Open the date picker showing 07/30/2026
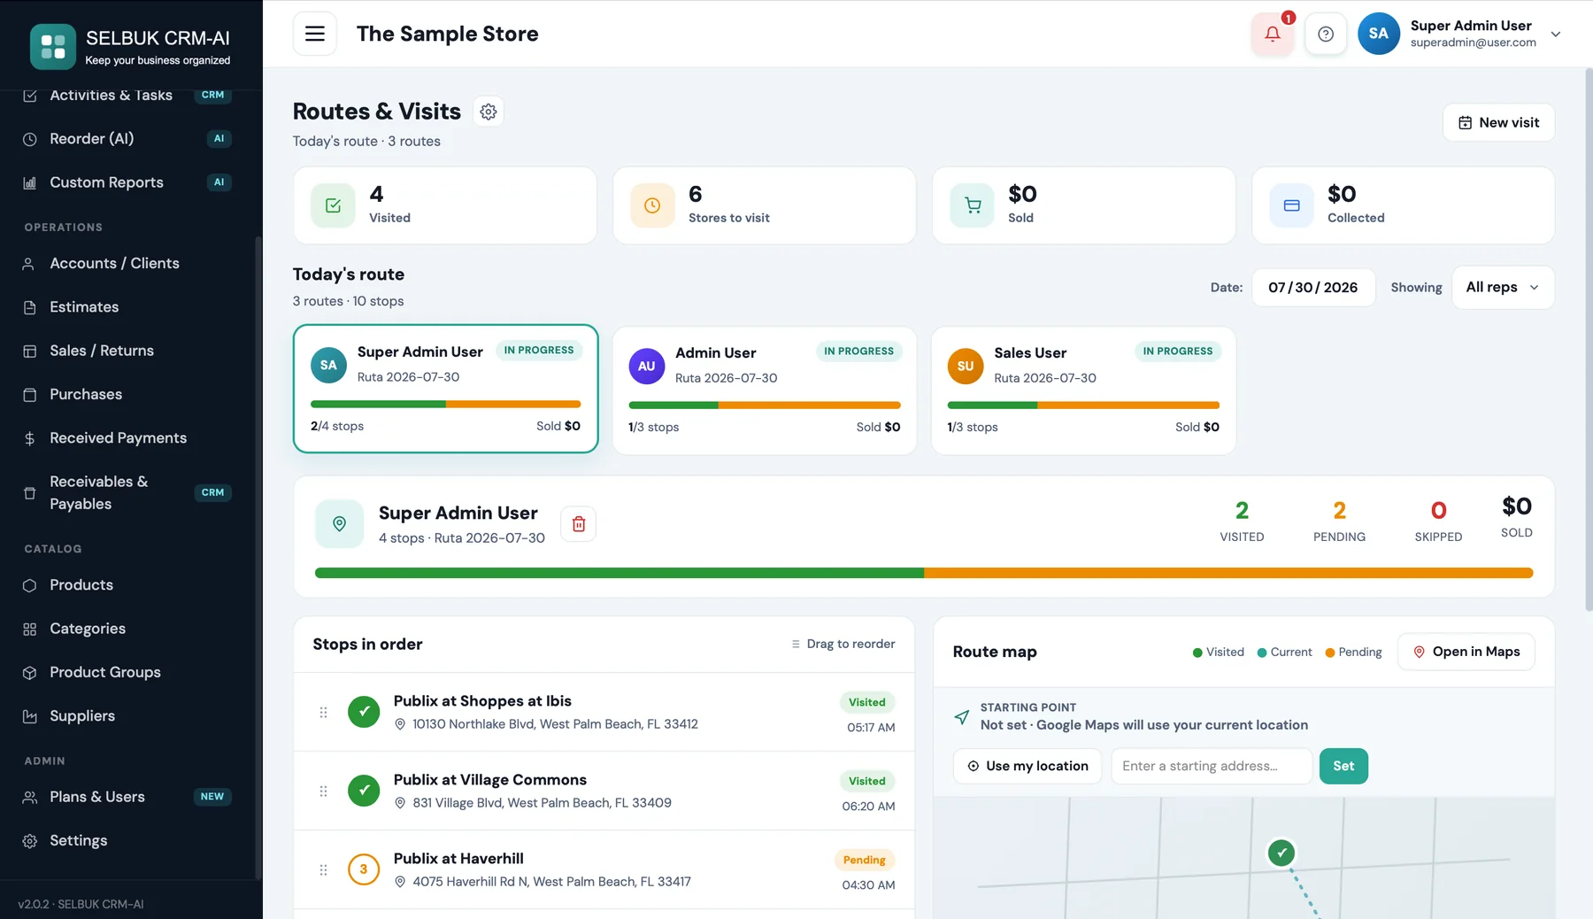The width and height of the screenshot is (1593, 919). [x=1313, y=288]
